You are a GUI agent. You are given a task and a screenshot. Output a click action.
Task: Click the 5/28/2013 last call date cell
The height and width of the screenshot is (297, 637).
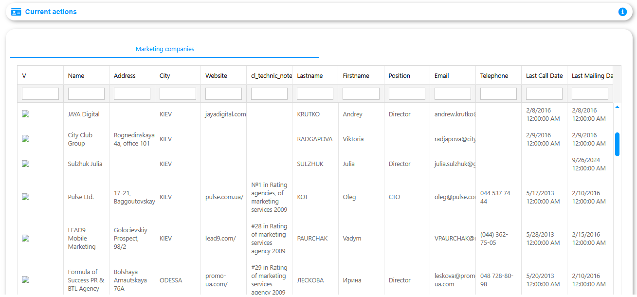click(543, 238)
